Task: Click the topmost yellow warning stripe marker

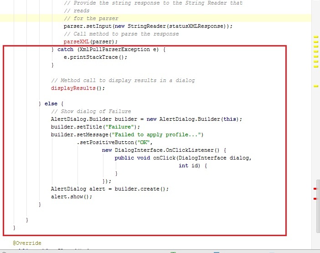Action: pos(315,36)
